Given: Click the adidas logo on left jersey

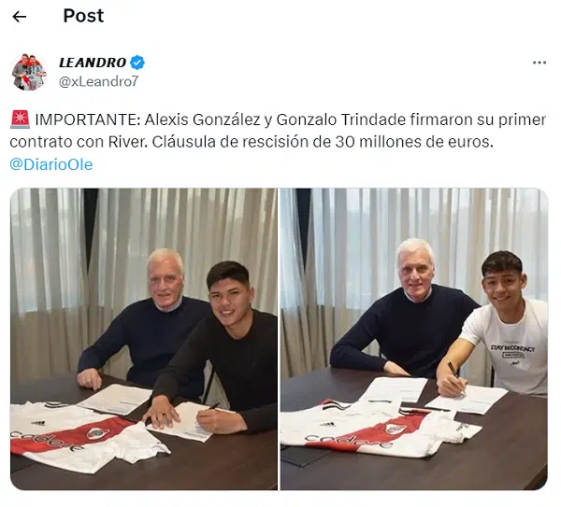Looking at the screenshot, I should (x=38, y=423).
